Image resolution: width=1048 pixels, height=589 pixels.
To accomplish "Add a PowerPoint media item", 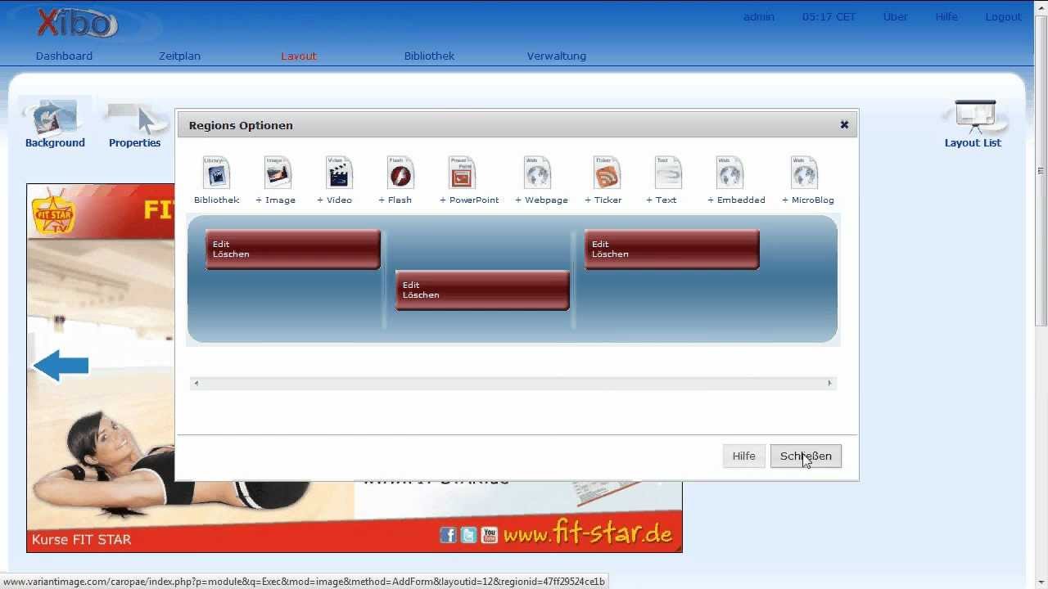I will 462,172.
